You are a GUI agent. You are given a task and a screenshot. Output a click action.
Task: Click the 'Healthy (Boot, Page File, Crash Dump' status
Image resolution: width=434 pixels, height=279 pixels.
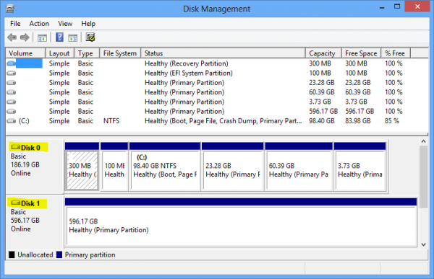pos(223,121)
